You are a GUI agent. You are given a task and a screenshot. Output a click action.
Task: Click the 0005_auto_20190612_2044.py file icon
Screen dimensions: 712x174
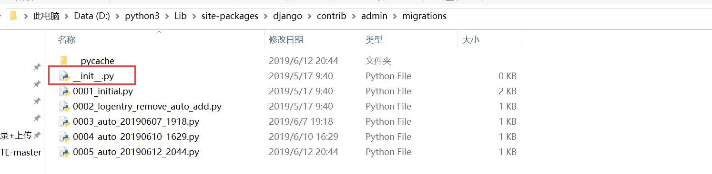(x=64, y=152)
